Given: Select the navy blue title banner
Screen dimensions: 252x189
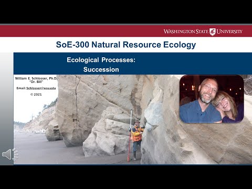Looking at the screenshot, I should click(133, 64).
